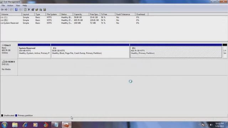The height and width of the screenshot is (128, 228).
Task: Click the Action Center flag tray icon
Action: 203,125
